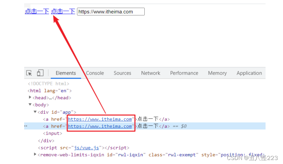Open the href link in the first anchor row

point(100,119)
